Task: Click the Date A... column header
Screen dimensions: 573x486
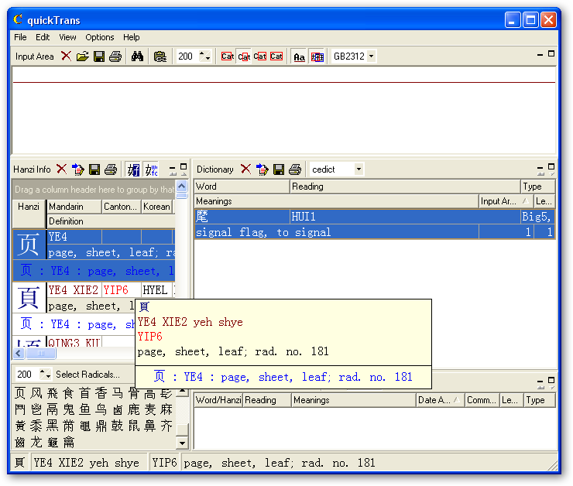Action: (x=440, y=400)
